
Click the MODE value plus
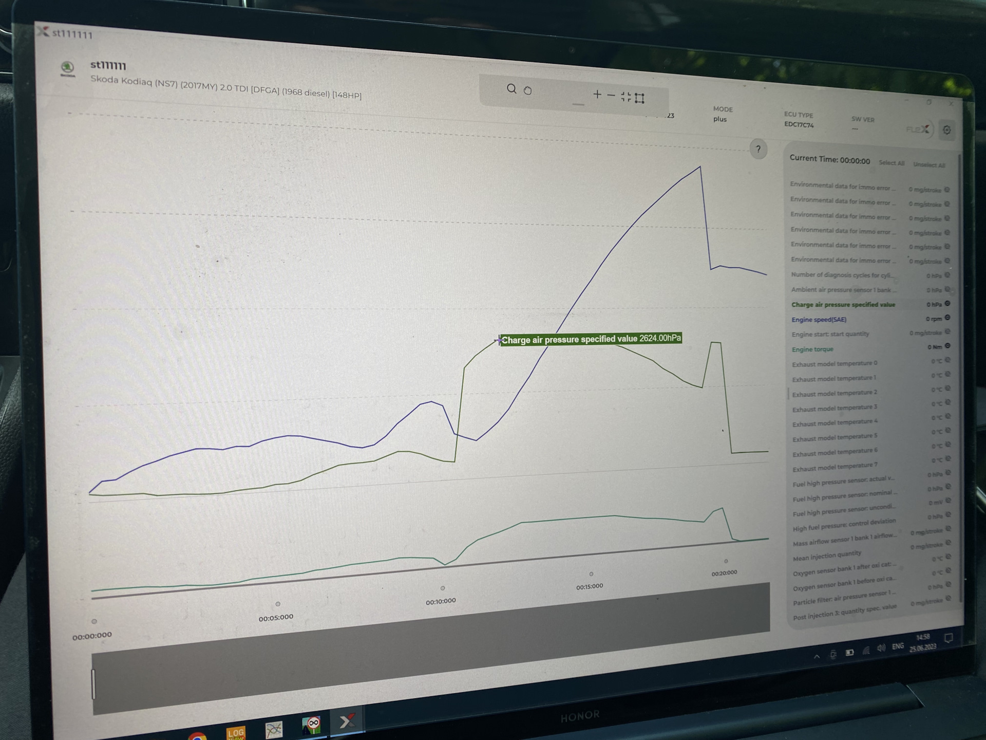(x=720, y=119)
